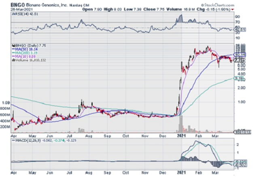Select the Low 7.38 value
Viewport: 255px width, 177px height.
click(132, 9)
